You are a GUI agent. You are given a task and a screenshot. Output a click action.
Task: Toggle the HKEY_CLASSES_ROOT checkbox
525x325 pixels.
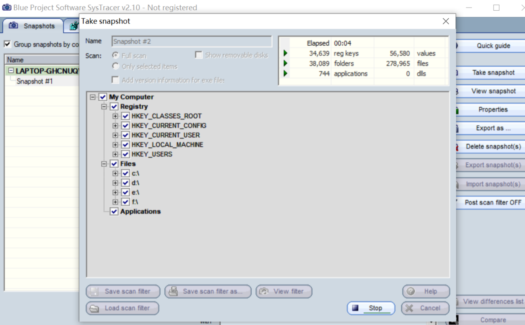click(x=125, y=116)
